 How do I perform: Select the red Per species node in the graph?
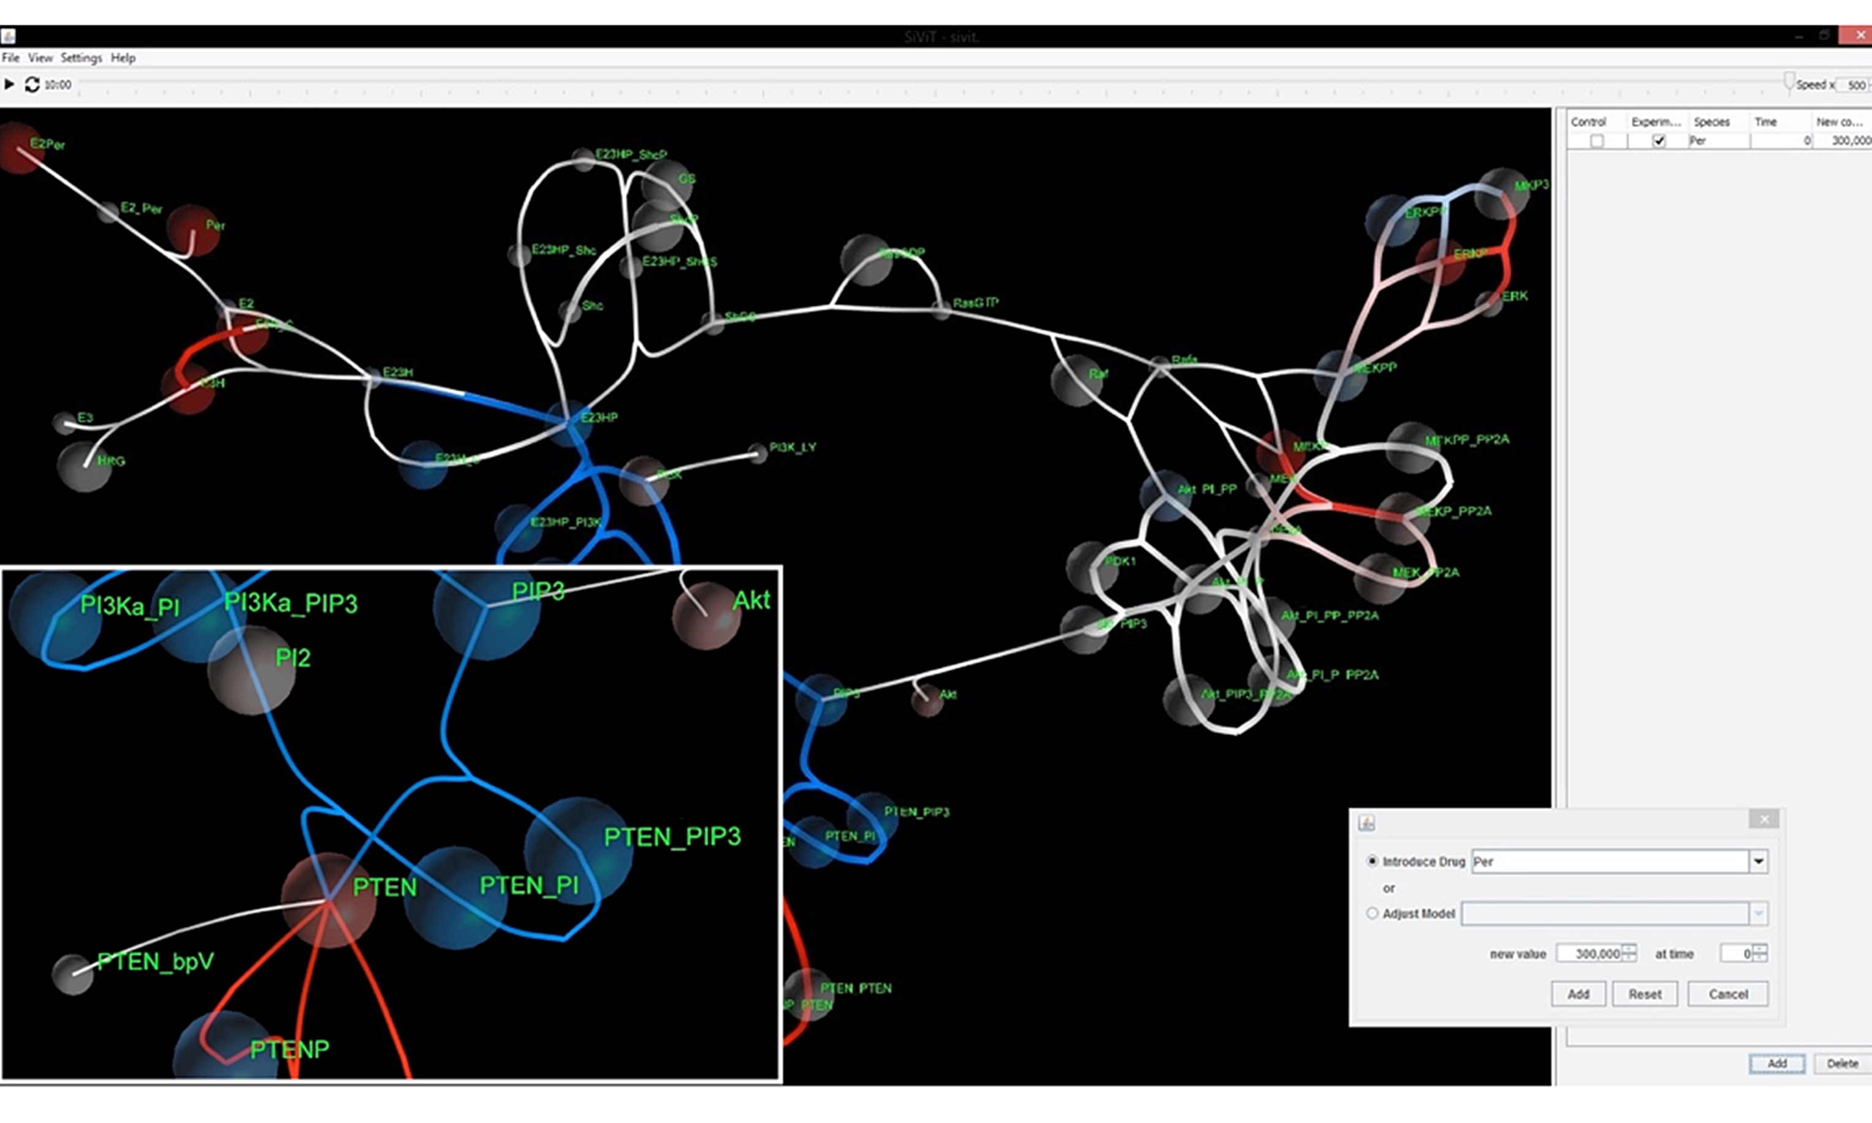point(193,229)
